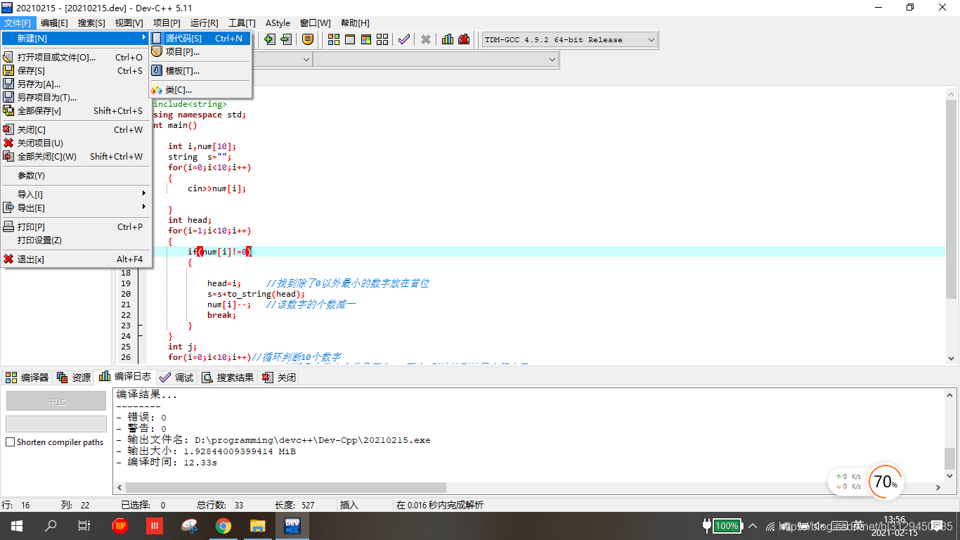Image resolution: width=960 pixels, height=540 pixels.
Task: Choose 项目[P]... in the 新建 submenu
Action: click(200, 51)
